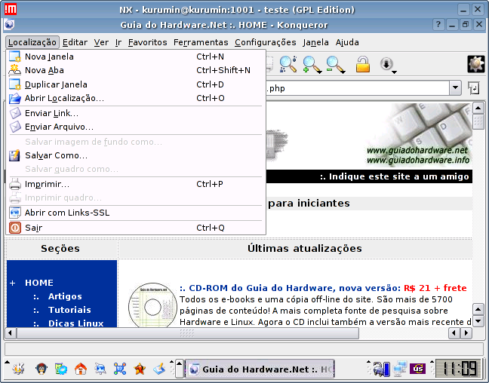Open the Tutoriais link in sidebar
Image resolution: width=489 pixels, height=383 pixels.
(x=69, y=310)
